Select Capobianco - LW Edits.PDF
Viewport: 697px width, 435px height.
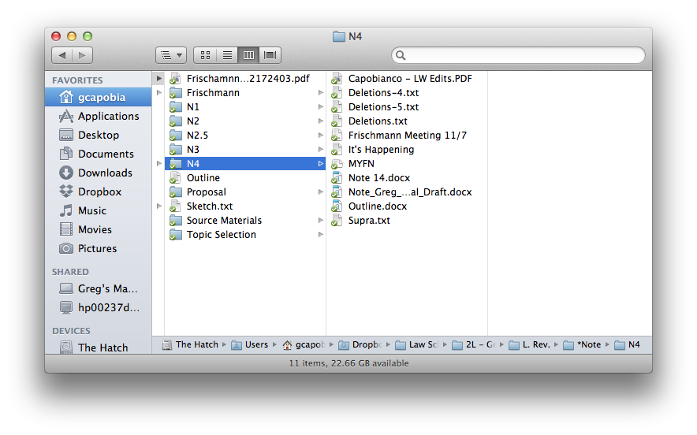click(407, 79)
